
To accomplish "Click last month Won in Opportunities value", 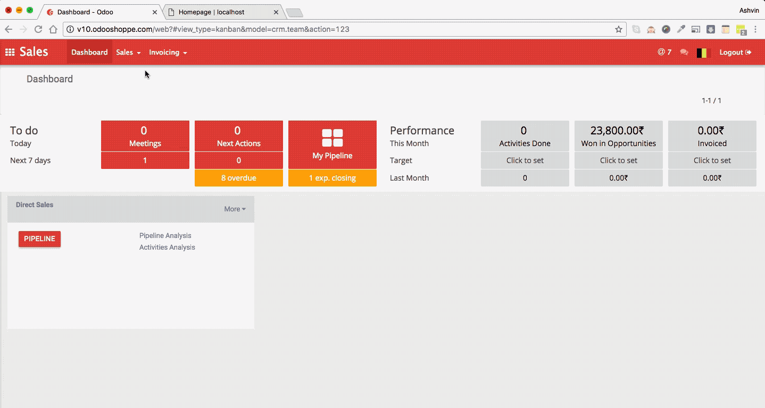I will [619, 178].
